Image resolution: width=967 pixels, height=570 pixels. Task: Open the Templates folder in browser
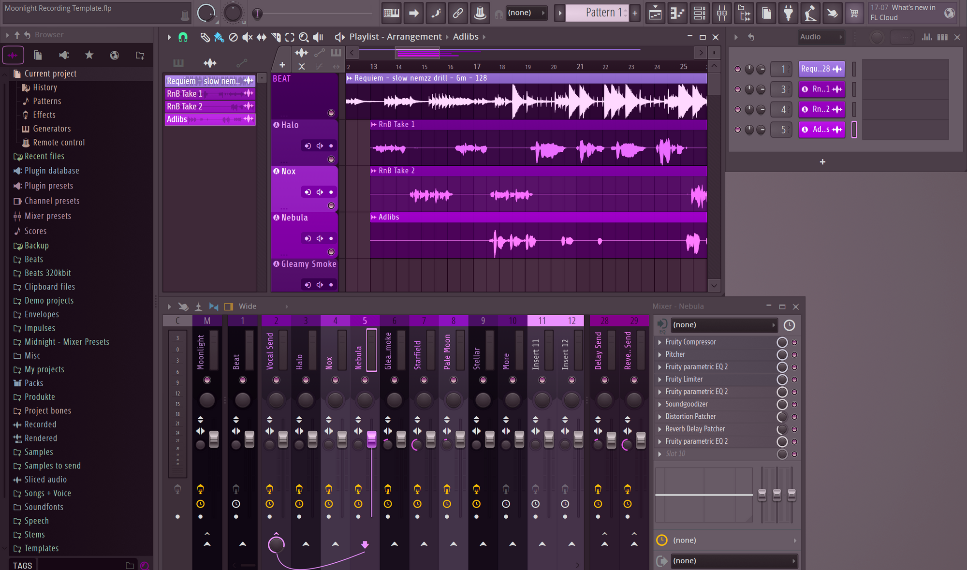coord(42,549)
